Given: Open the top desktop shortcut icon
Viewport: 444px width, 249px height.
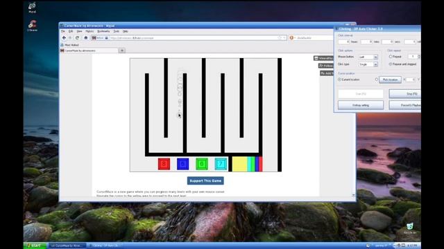Looking at the screenshot, I should click(33, 8).
